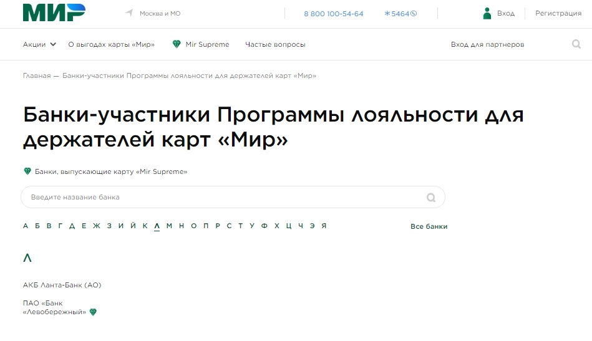The height and width of the screenshot is (341, 592).
Task: Filter banks by letter Т
Action: (x=241, y=226)
